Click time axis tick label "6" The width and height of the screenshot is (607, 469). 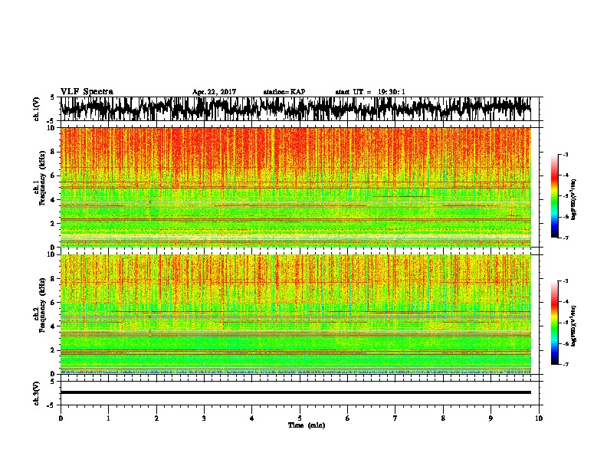click(348, 418)
